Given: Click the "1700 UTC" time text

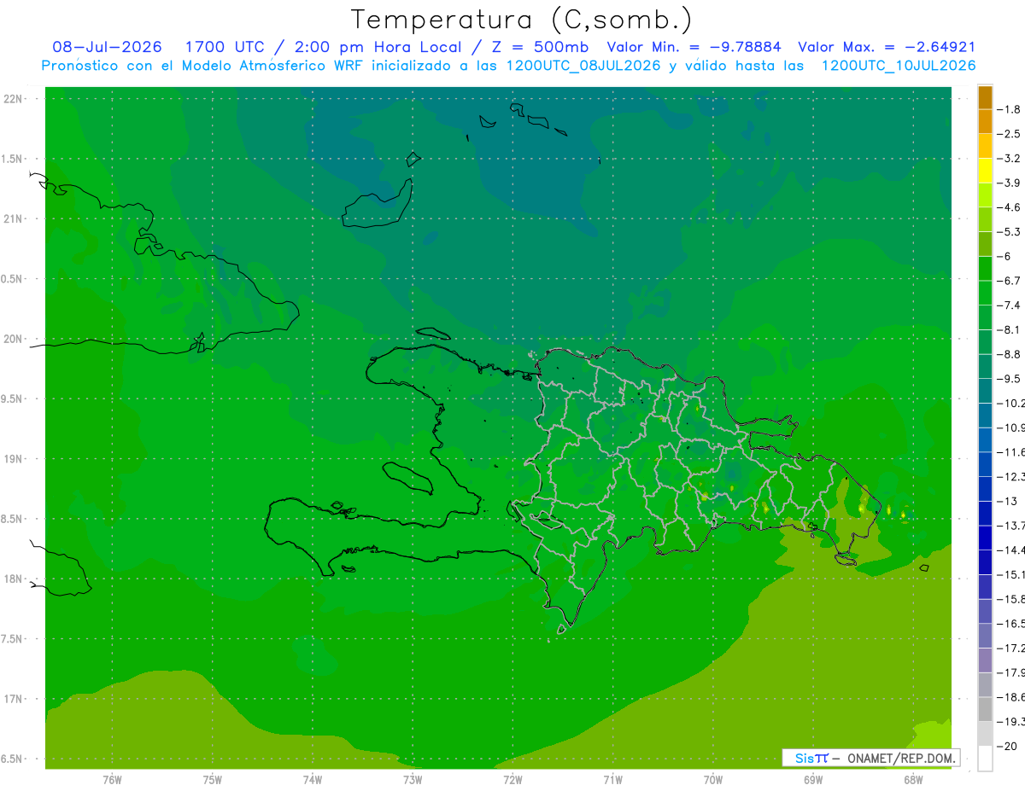Looking at the screenshot, I should [x=225, y=47].
